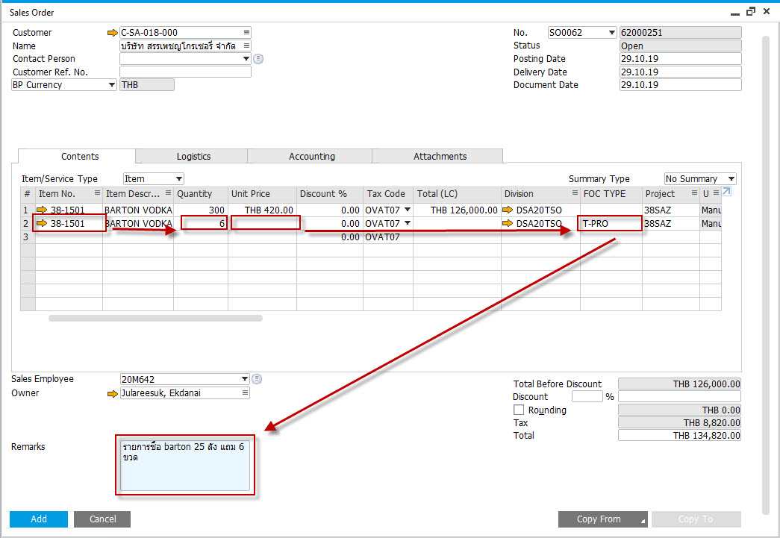Expand the Item/Service Type dropdown
The width and height of the screenshot is (780, 538).
(179, 179)
